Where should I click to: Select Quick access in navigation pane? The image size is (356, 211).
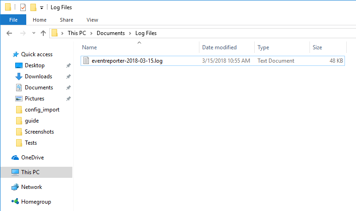[37, 54]
